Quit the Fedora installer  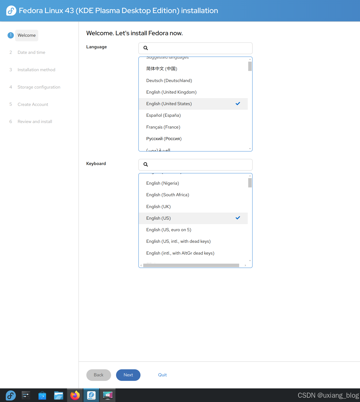(x=162, y=375)
